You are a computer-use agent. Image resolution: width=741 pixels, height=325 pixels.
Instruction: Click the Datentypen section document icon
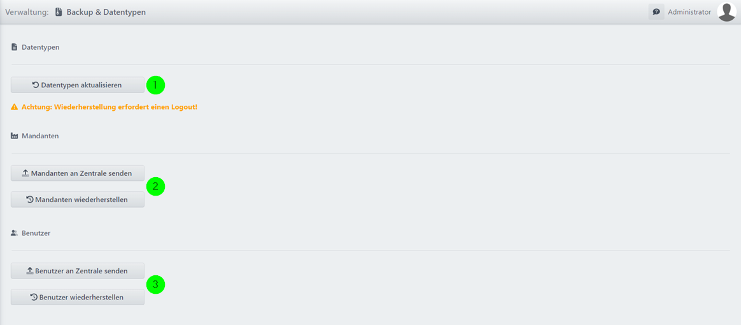coord(14,47)
